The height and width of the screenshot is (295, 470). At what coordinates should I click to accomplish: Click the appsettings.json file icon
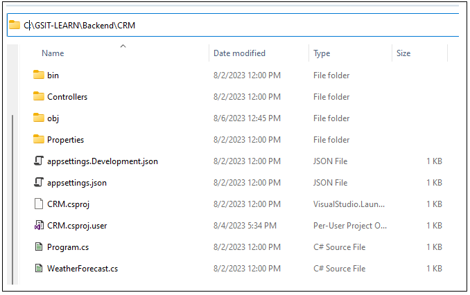(x=38, y=182)
